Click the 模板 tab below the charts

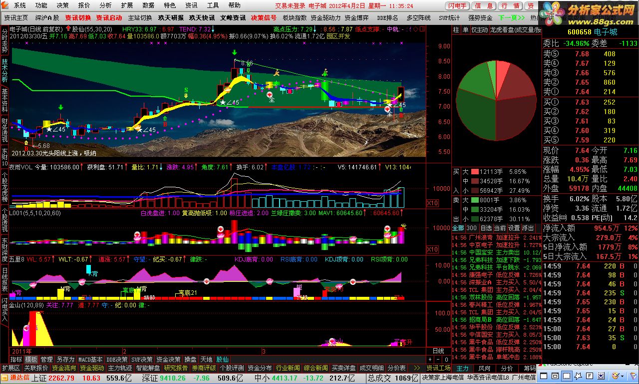point(31,359)
